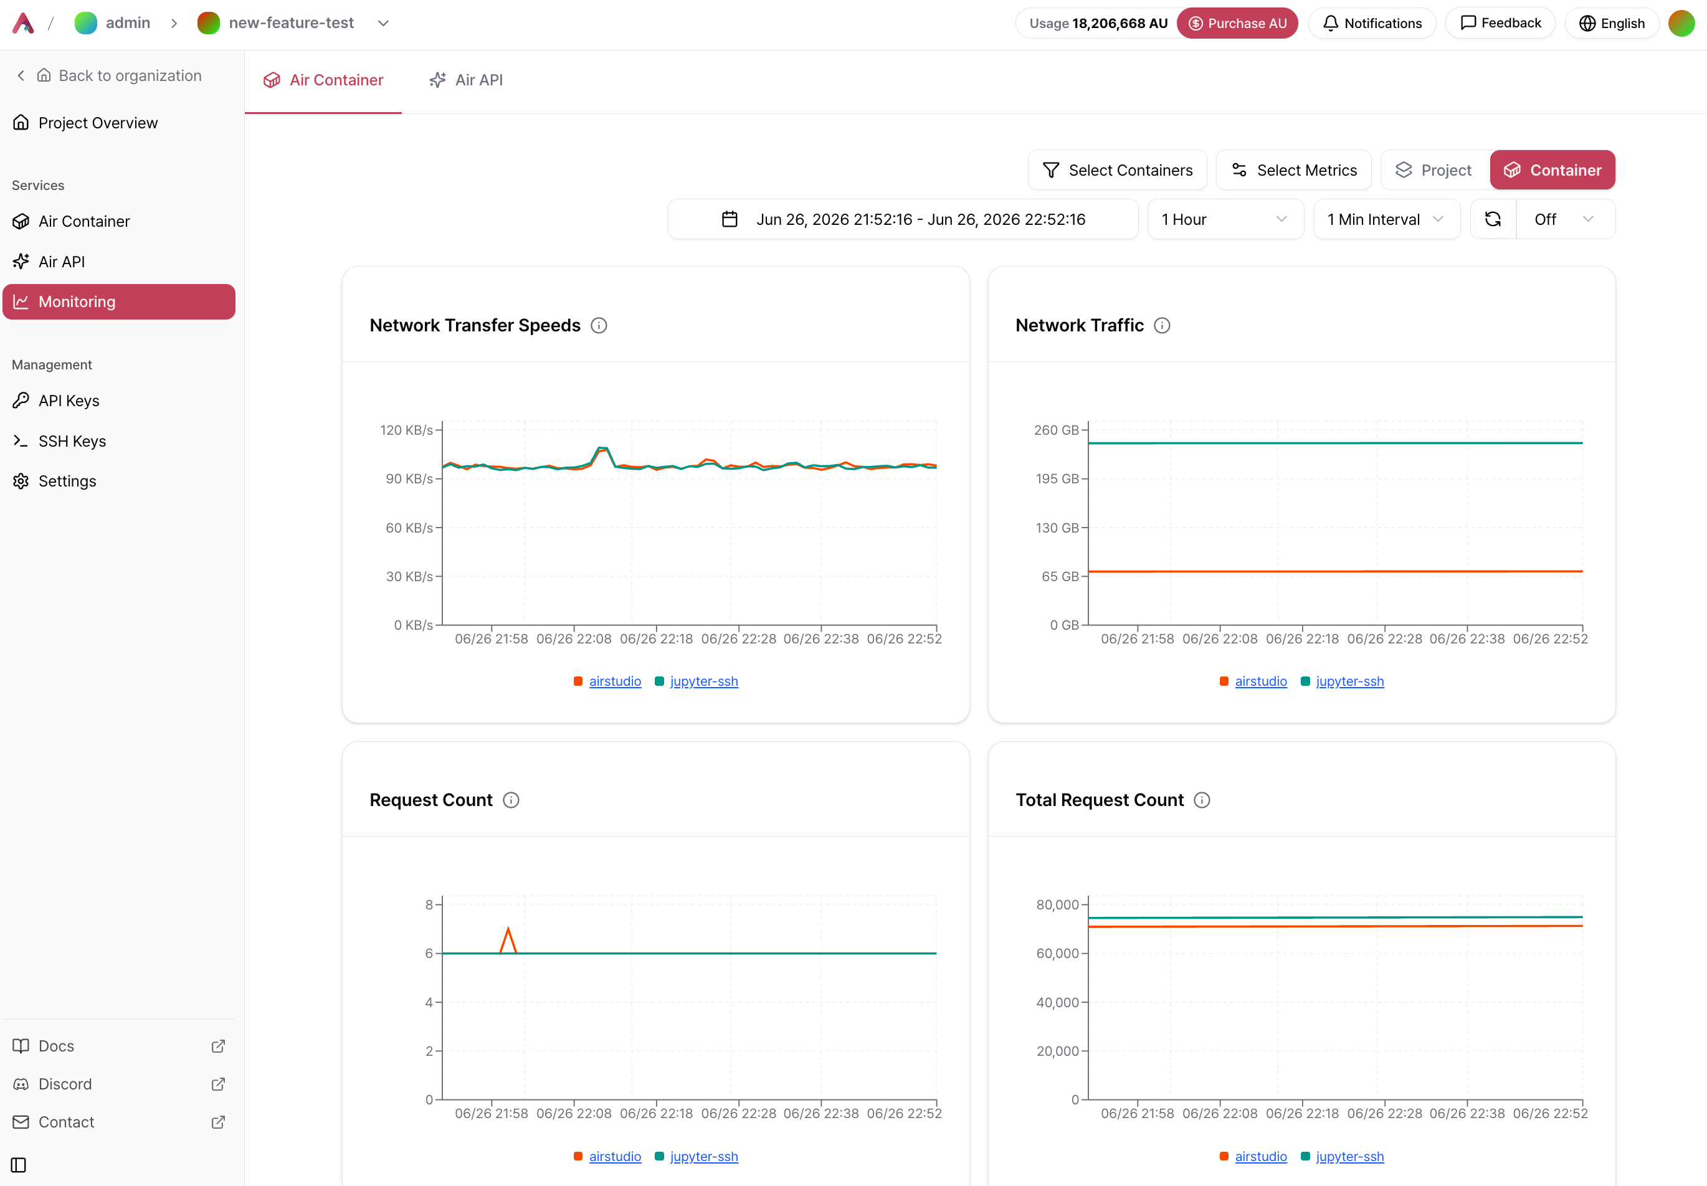Image resolution: width=1707 pixels, height=1186 pixels.
Task: Open the Select Containers filter
Action: [x=1117, y=170]
